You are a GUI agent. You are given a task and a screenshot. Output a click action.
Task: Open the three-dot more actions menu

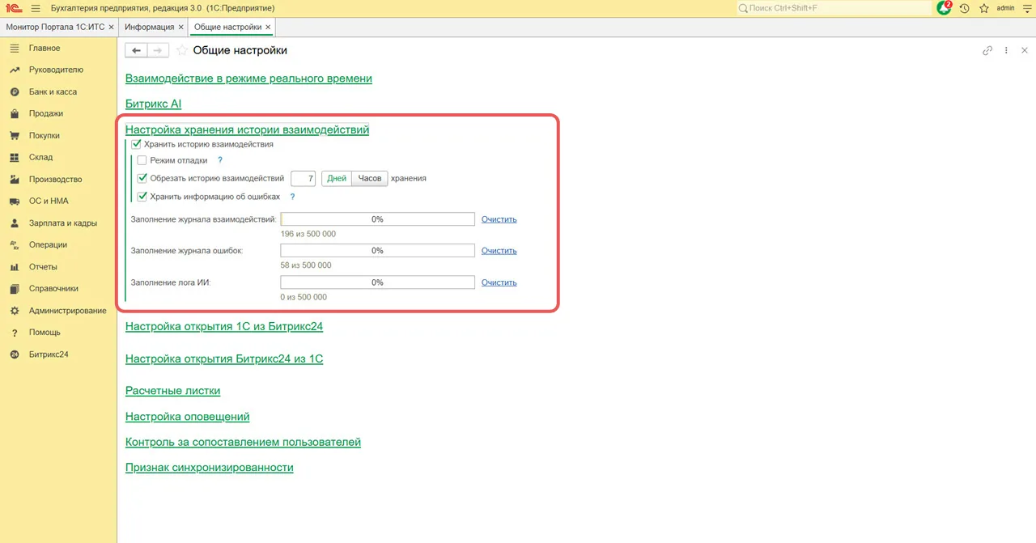tap(1006, 50)
